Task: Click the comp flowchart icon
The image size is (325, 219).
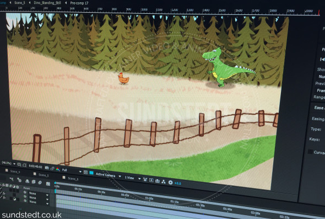Action: click(x=164, y=181)
